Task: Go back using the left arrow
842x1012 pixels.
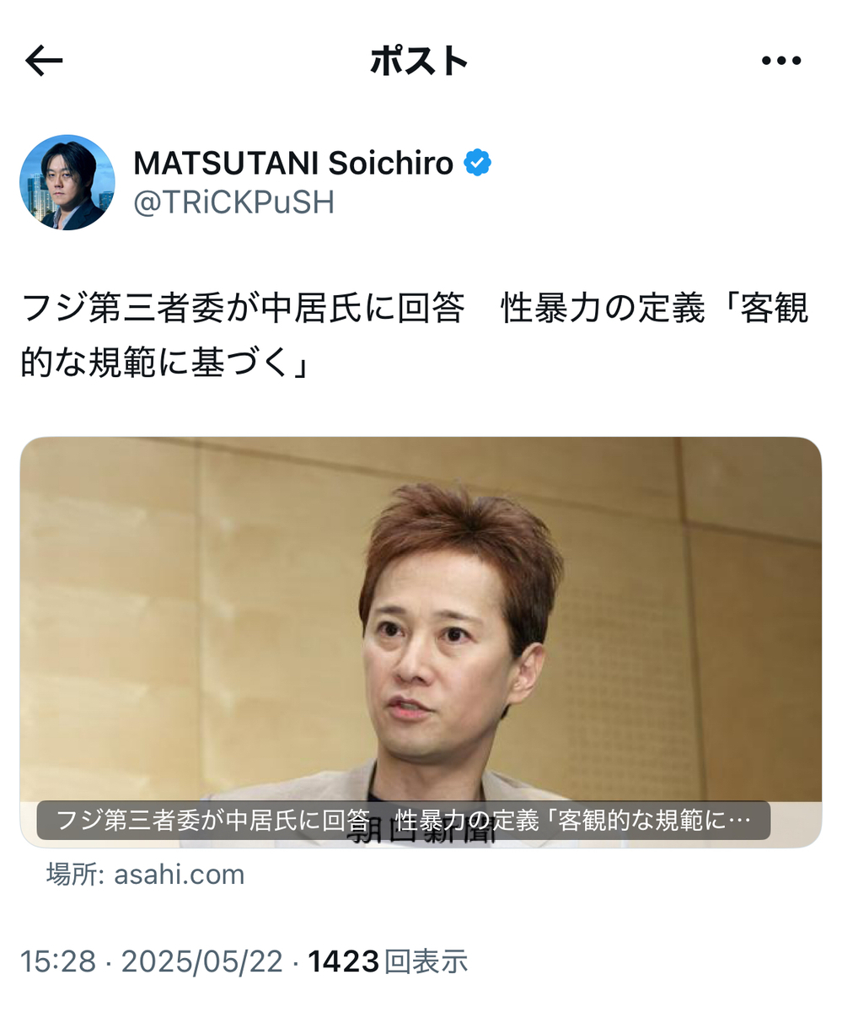Action: click(44, 61)
